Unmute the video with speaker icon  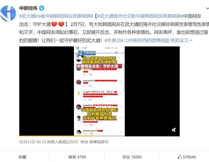click(x=174, y=130)
